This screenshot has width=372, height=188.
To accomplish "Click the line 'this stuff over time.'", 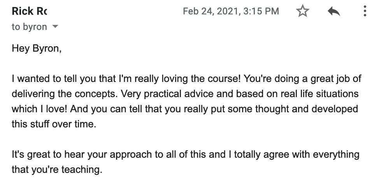I will (54, 124).
